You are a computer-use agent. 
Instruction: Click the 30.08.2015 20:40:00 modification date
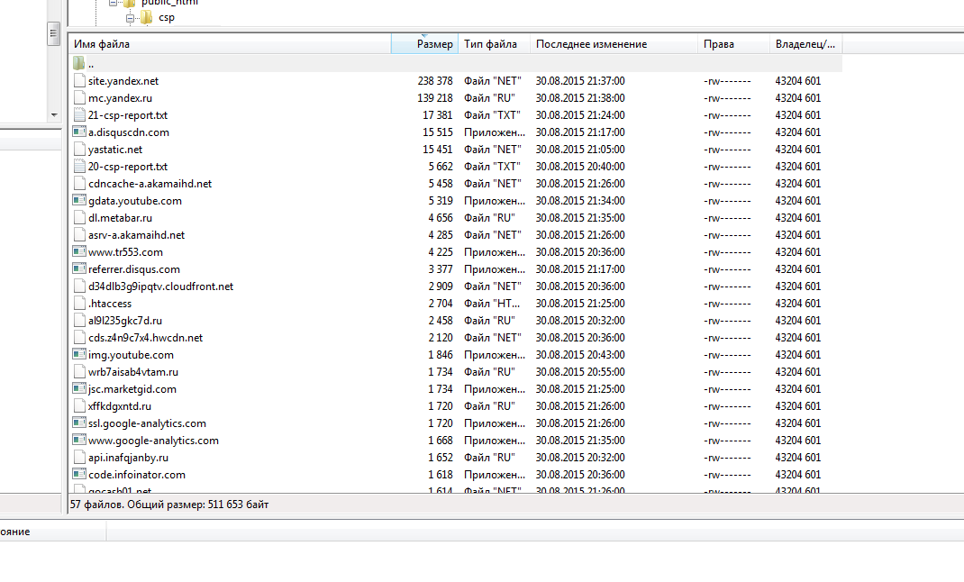pyautogui.click(x=580, y=167)
